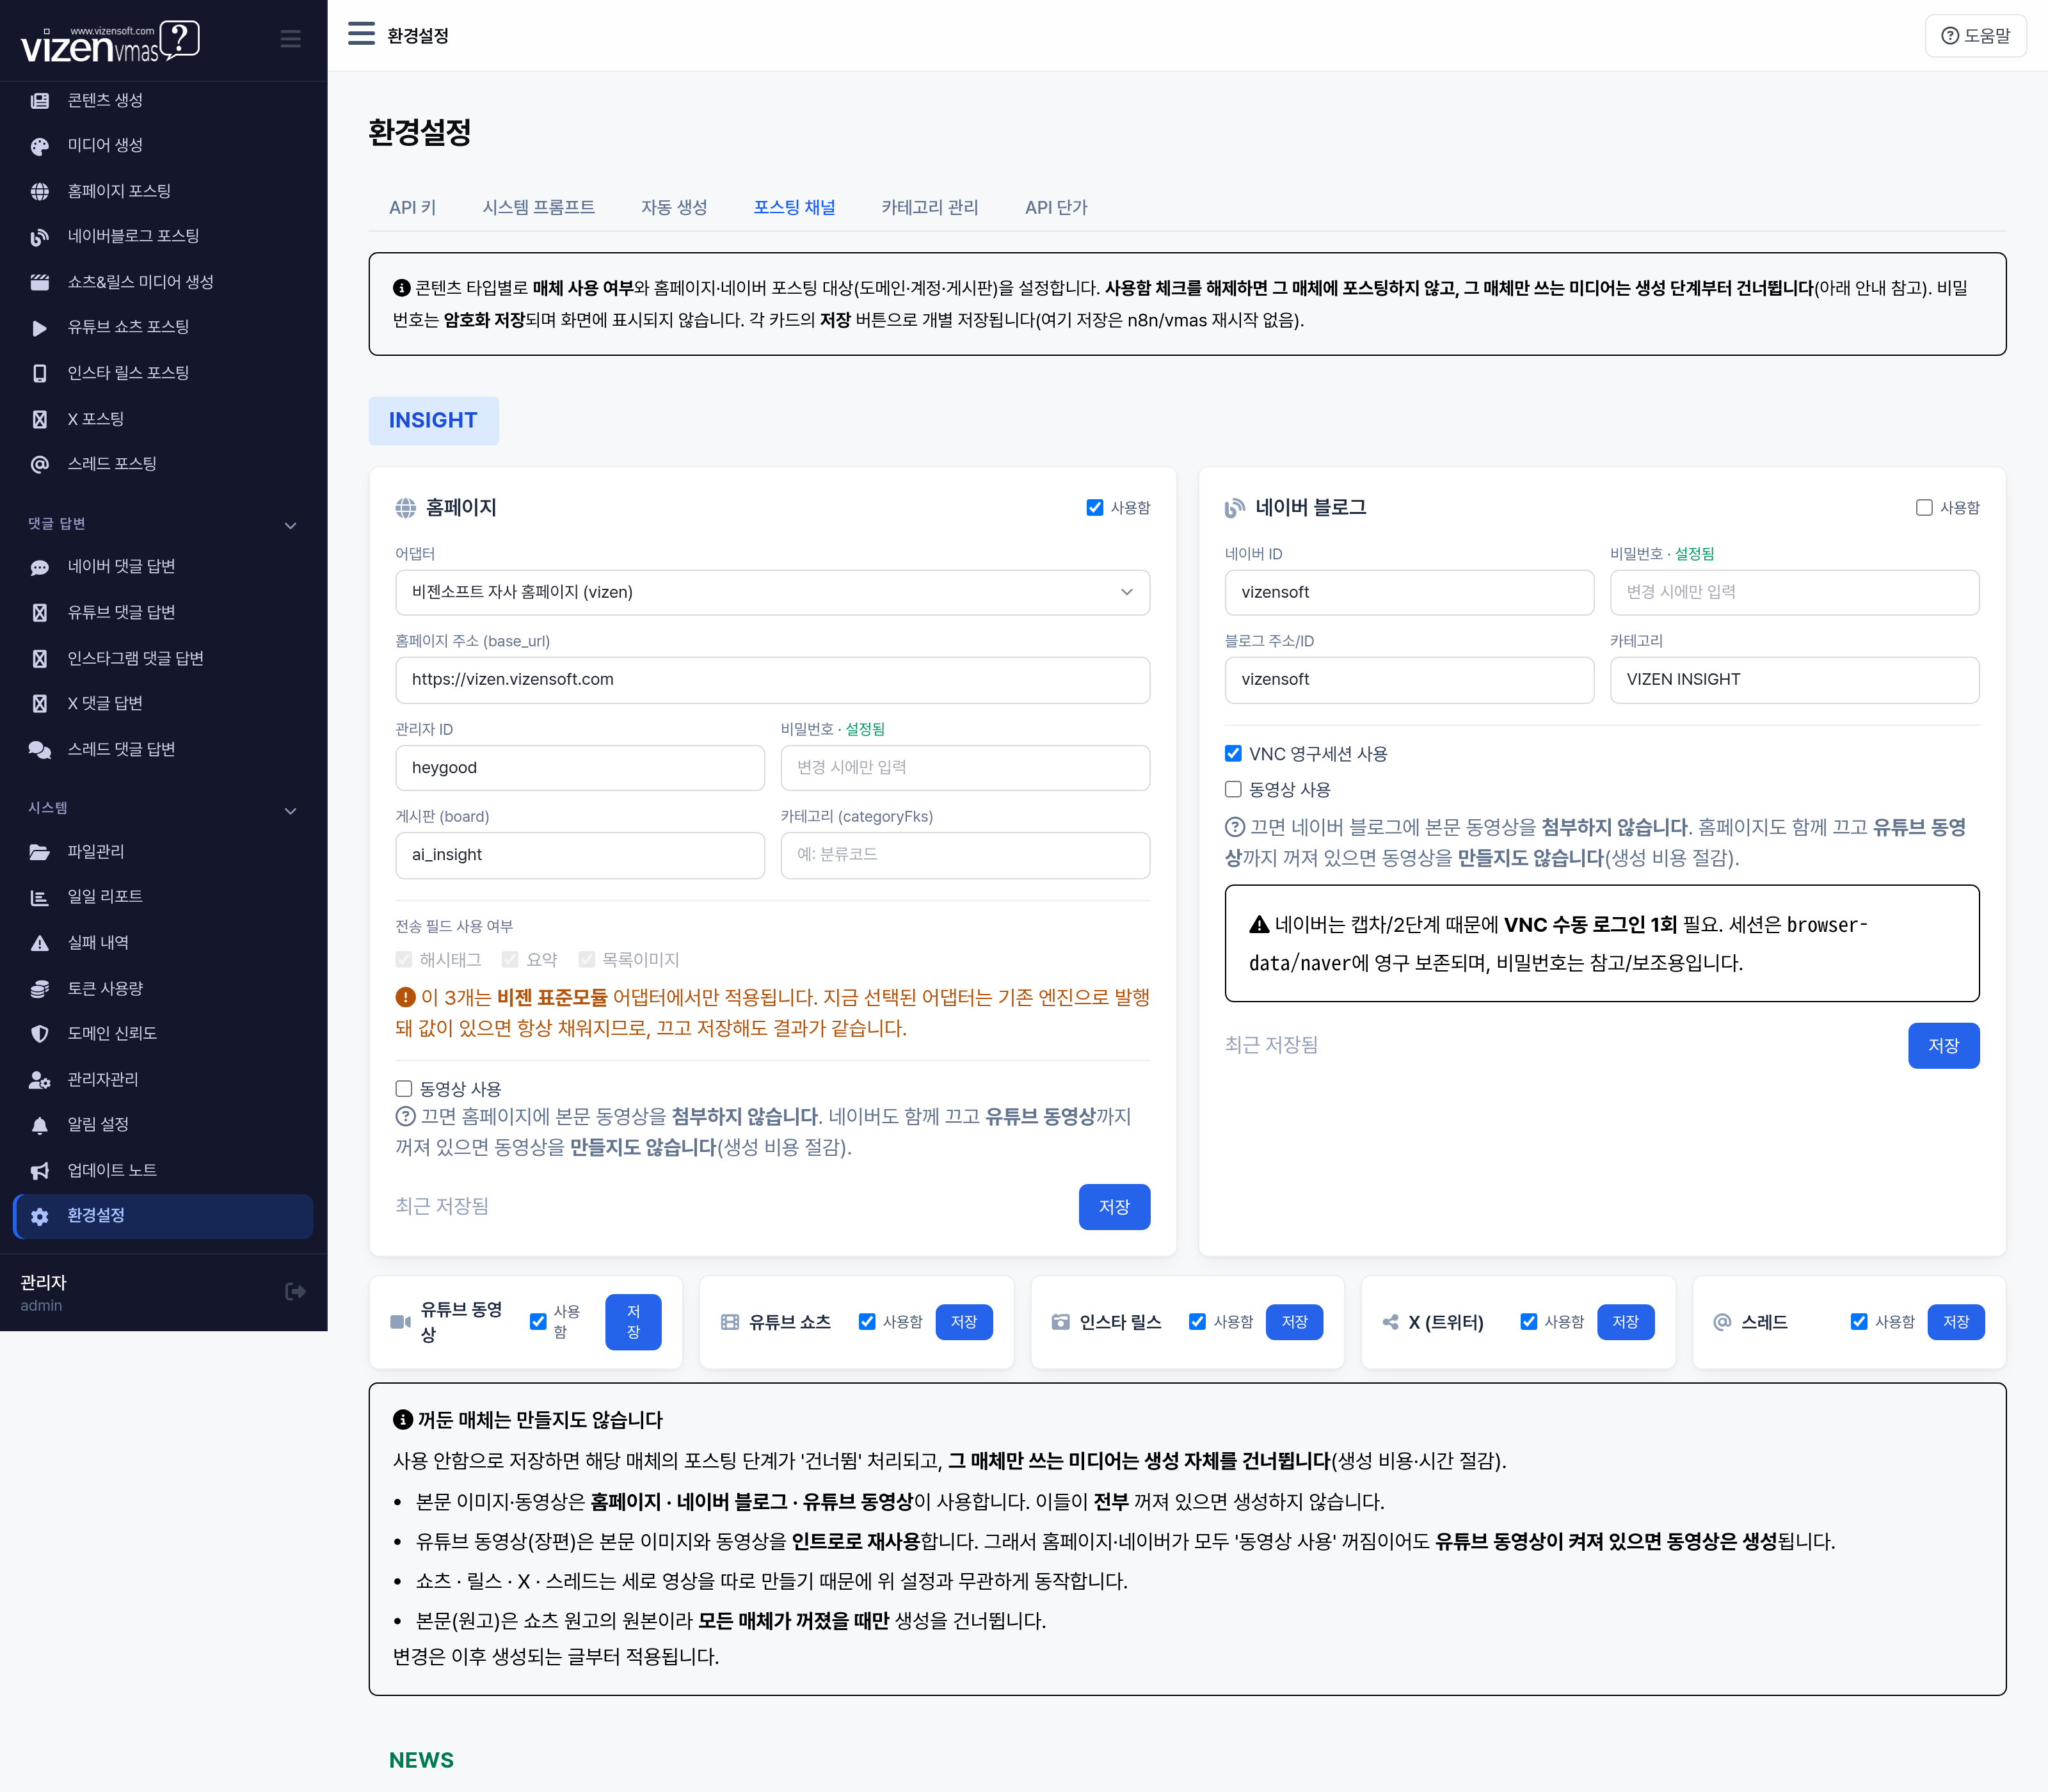The height and width of the screenshot is (1792, 2048).
Task: Uncheck 사용함 on the 홈페이지 card
Action: point(1095,508)
